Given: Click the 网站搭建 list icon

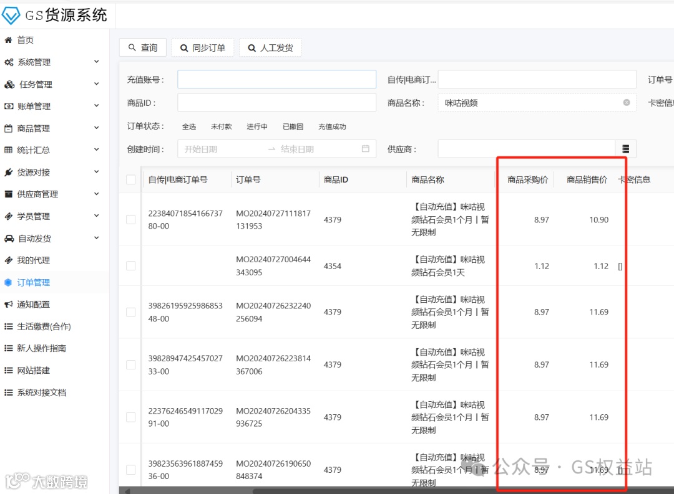Looking at the screenshot, I should [x=8, y=371].
